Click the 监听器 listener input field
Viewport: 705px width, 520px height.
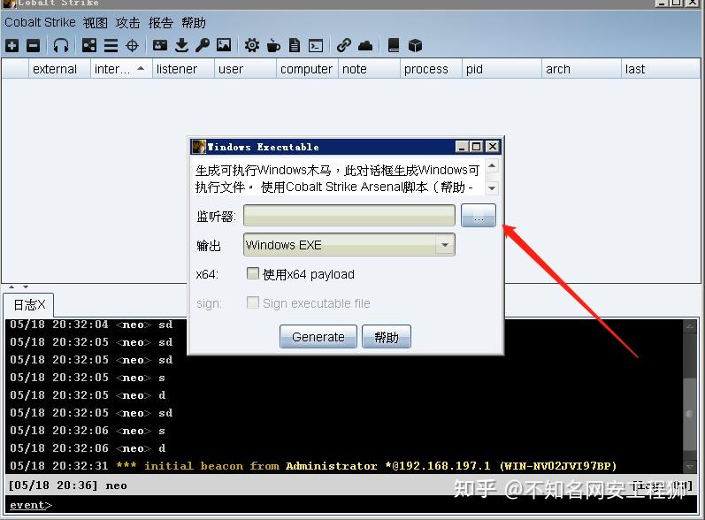click(x=349, y=215)
